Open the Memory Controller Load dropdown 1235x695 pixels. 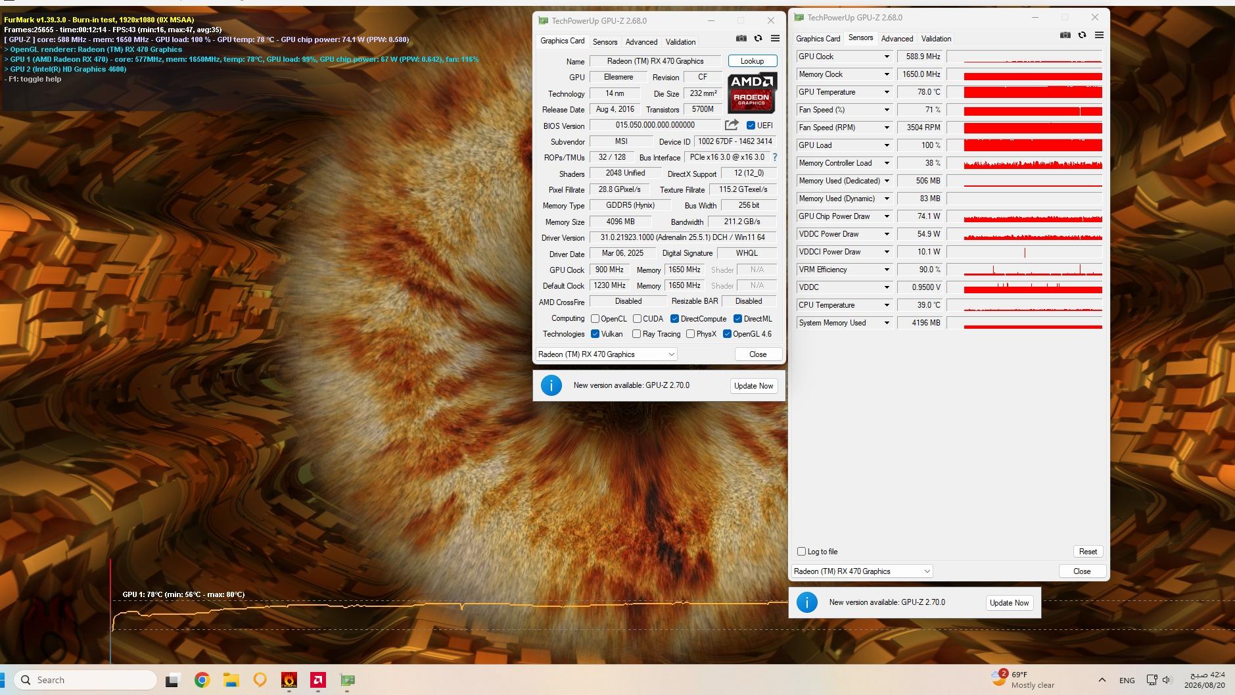tap(887, 163)
